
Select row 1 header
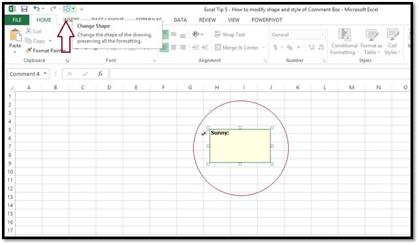pyautogui.click(x=10, y=96)
